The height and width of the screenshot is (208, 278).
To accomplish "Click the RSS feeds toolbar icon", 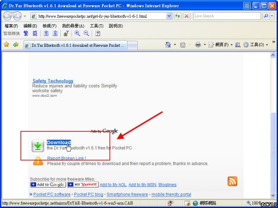I will [x=182, y=45].
